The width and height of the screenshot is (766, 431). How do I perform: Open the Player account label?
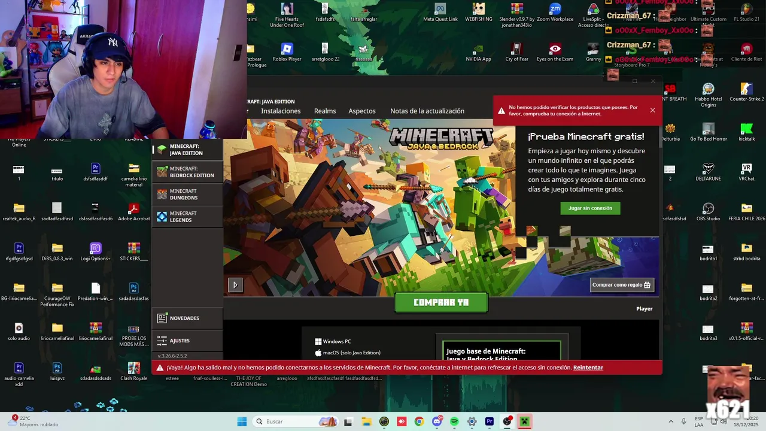point(644,309)
